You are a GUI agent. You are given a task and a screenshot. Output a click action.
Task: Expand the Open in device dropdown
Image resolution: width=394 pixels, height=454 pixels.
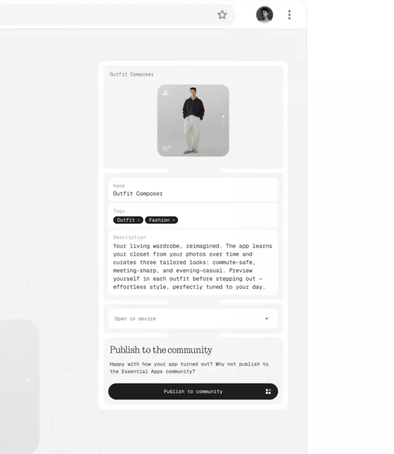(193, 318)
